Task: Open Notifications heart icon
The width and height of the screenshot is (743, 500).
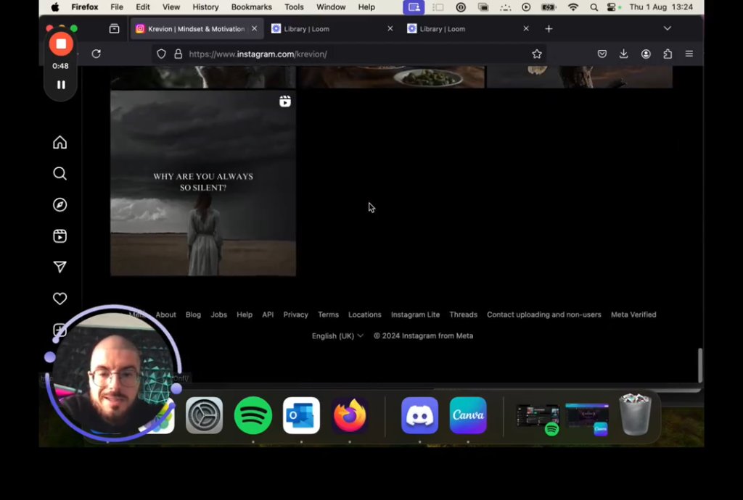Action: click(x=59, y=299)
